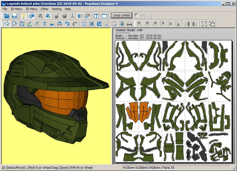Open the File menu

pos(5,9)
